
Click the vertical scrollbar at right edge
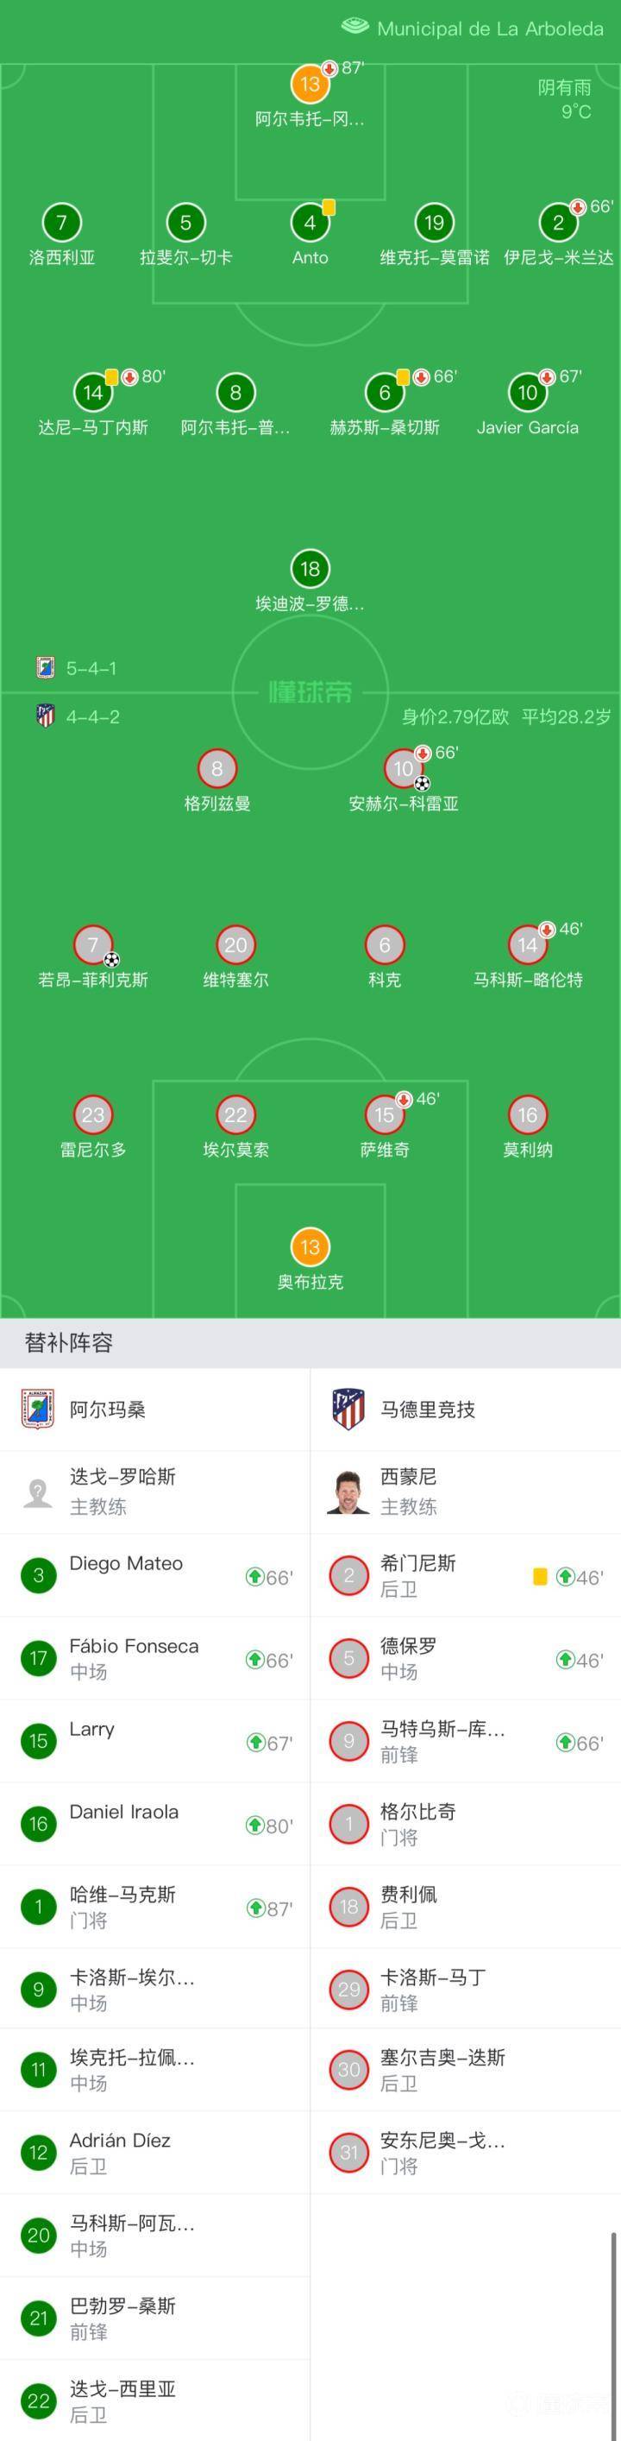[x=613, y=2323]
